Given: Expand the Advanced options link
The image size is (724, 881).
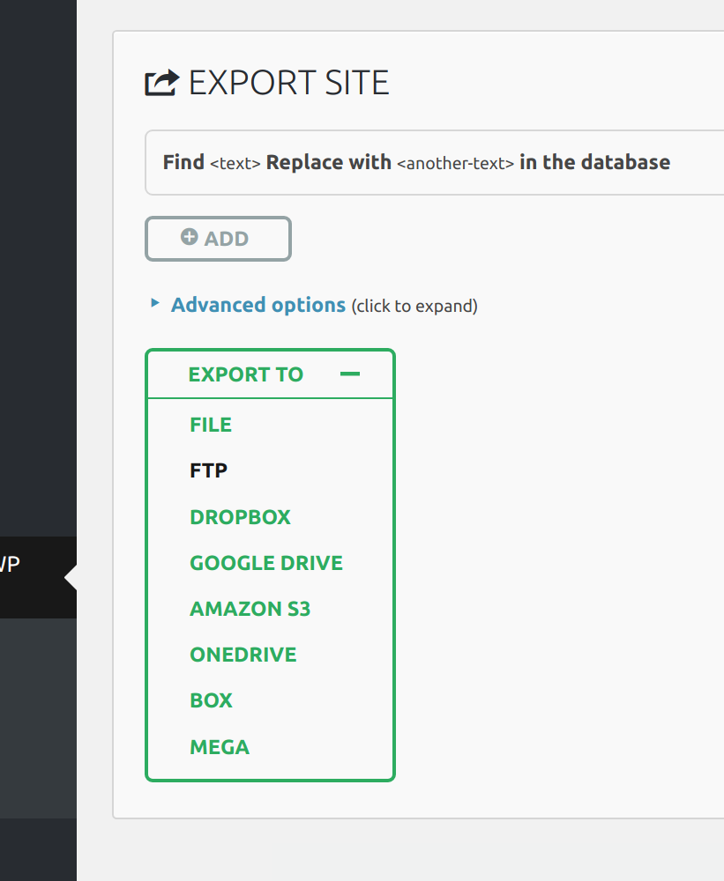Looking at the screenshot, I should (x=258, y=305).
